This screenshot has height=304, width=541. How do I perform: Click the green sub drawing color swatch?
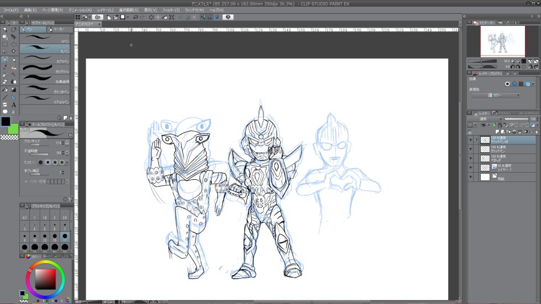click(x=14, y=130)
